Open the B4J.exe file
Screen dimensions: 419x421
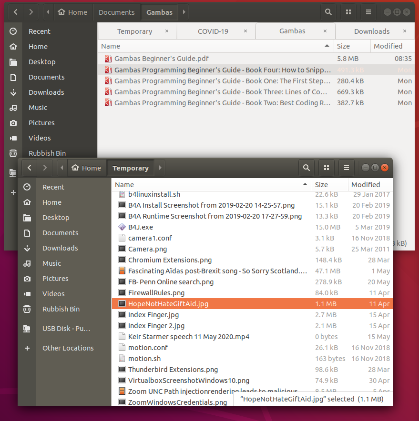tap(141, 227)
